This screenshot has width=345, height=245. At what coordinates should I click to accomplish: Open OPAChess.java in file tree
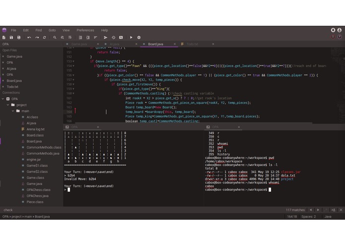37,196
